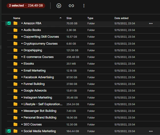
Task: Click the '2 selected · 234.49 GB' badge
Action: 26,6
